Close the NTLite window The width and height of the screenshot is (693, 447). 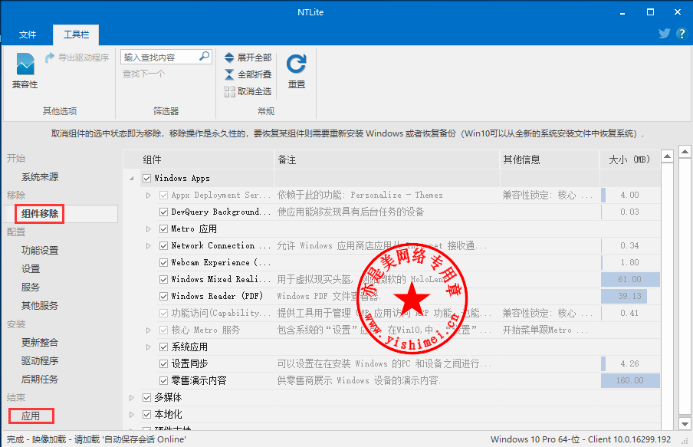pos(678,12)
